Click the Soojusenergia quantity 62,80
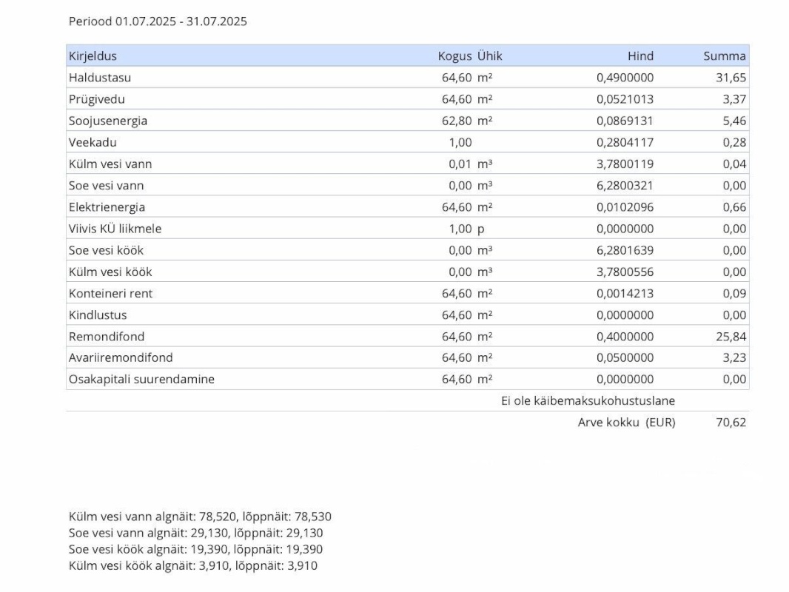Image resolution: width=789 pixels, height=592 pixels. [457, 121]
